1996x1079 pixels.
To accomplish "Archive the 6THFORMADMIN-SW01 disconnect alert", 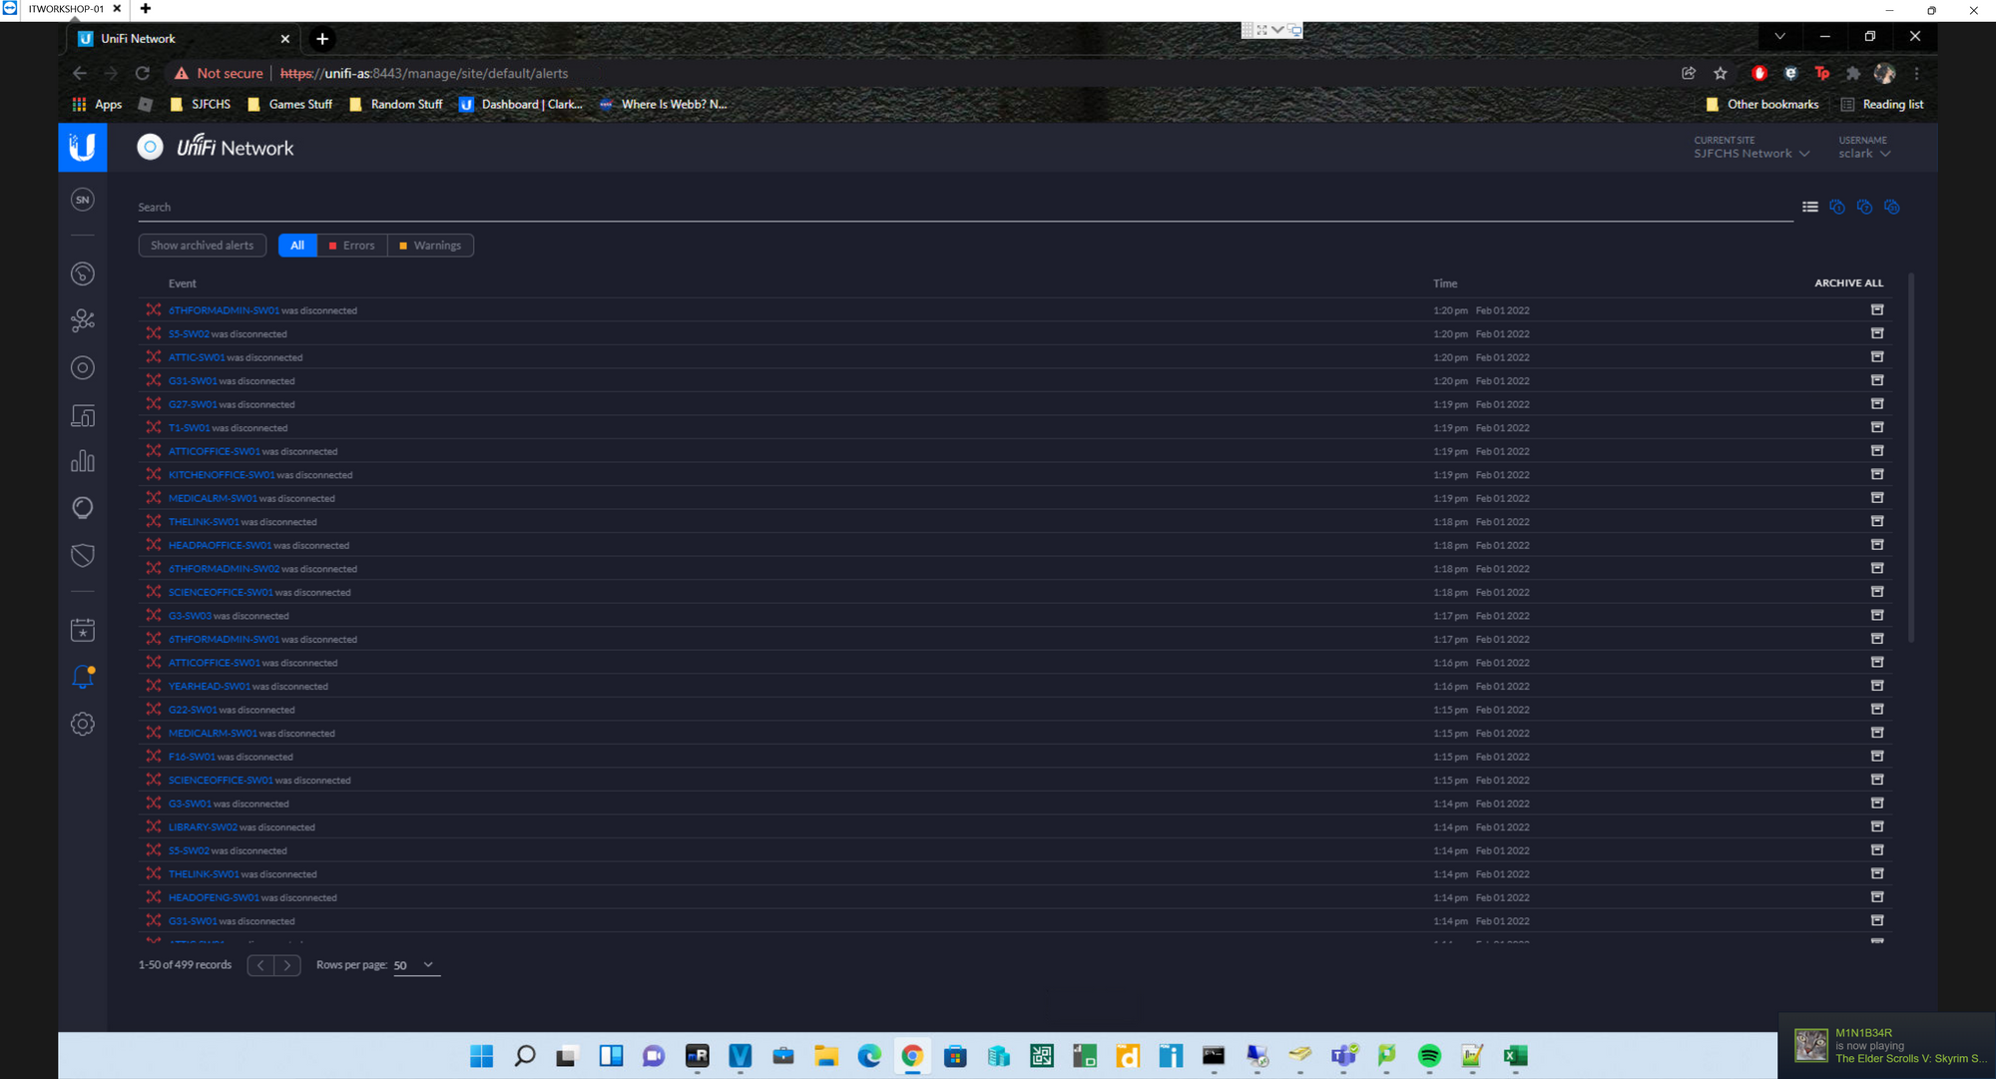I will pos(1876,309).
